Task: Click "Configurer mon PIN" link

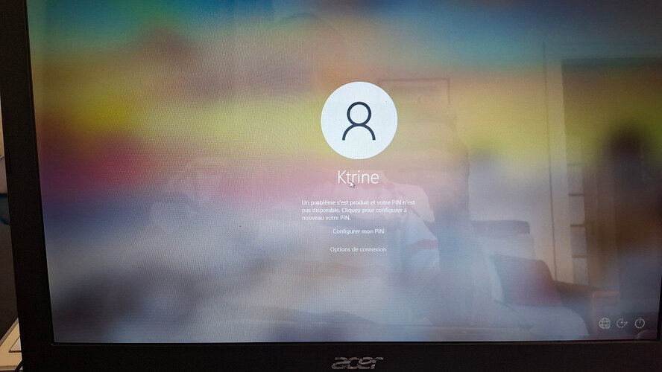Action: (x=358, y=231)
